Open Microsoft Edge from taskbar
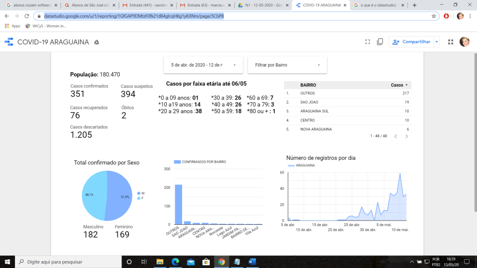Image resolution: width=477 pixels, height=268 pixels. coord(175,261)
